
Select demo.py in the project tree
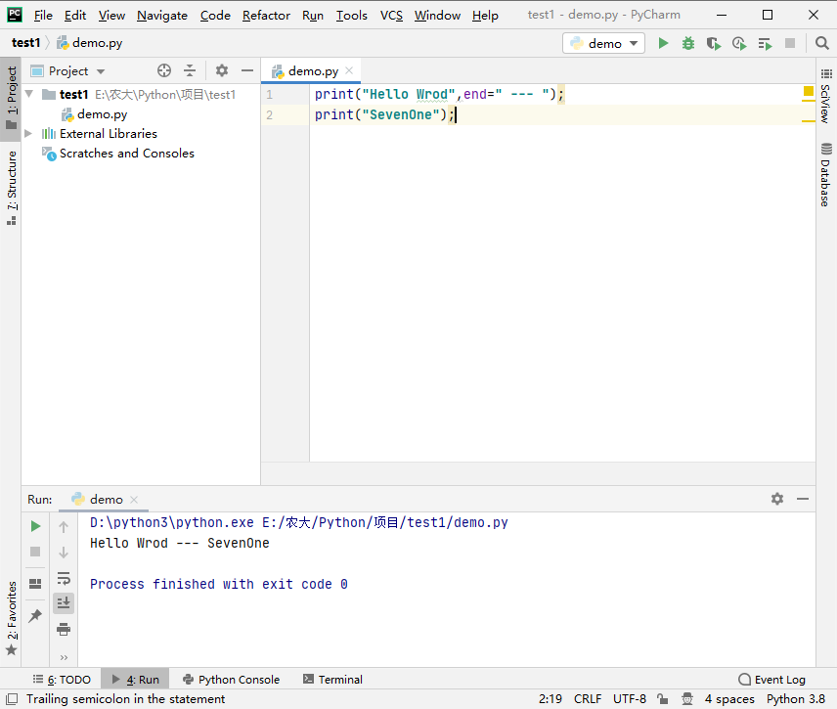pos(102,114)
